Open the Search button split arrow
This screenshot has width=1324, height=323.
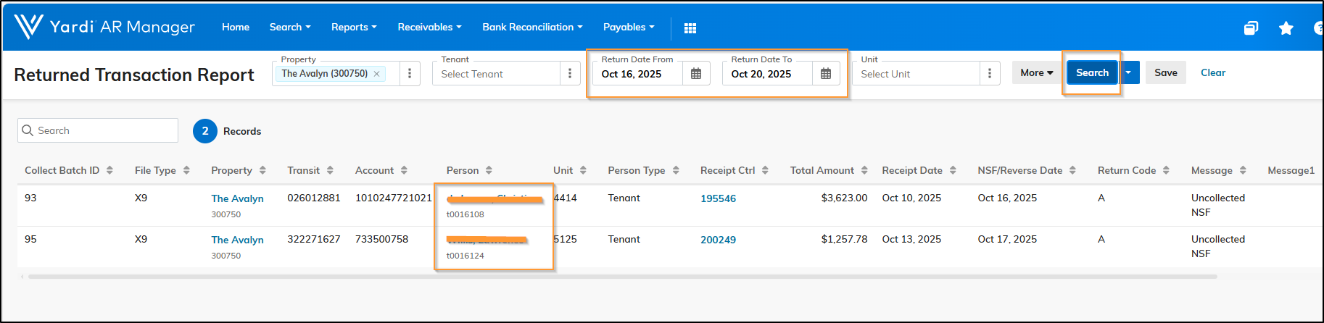coord(1129,72)
